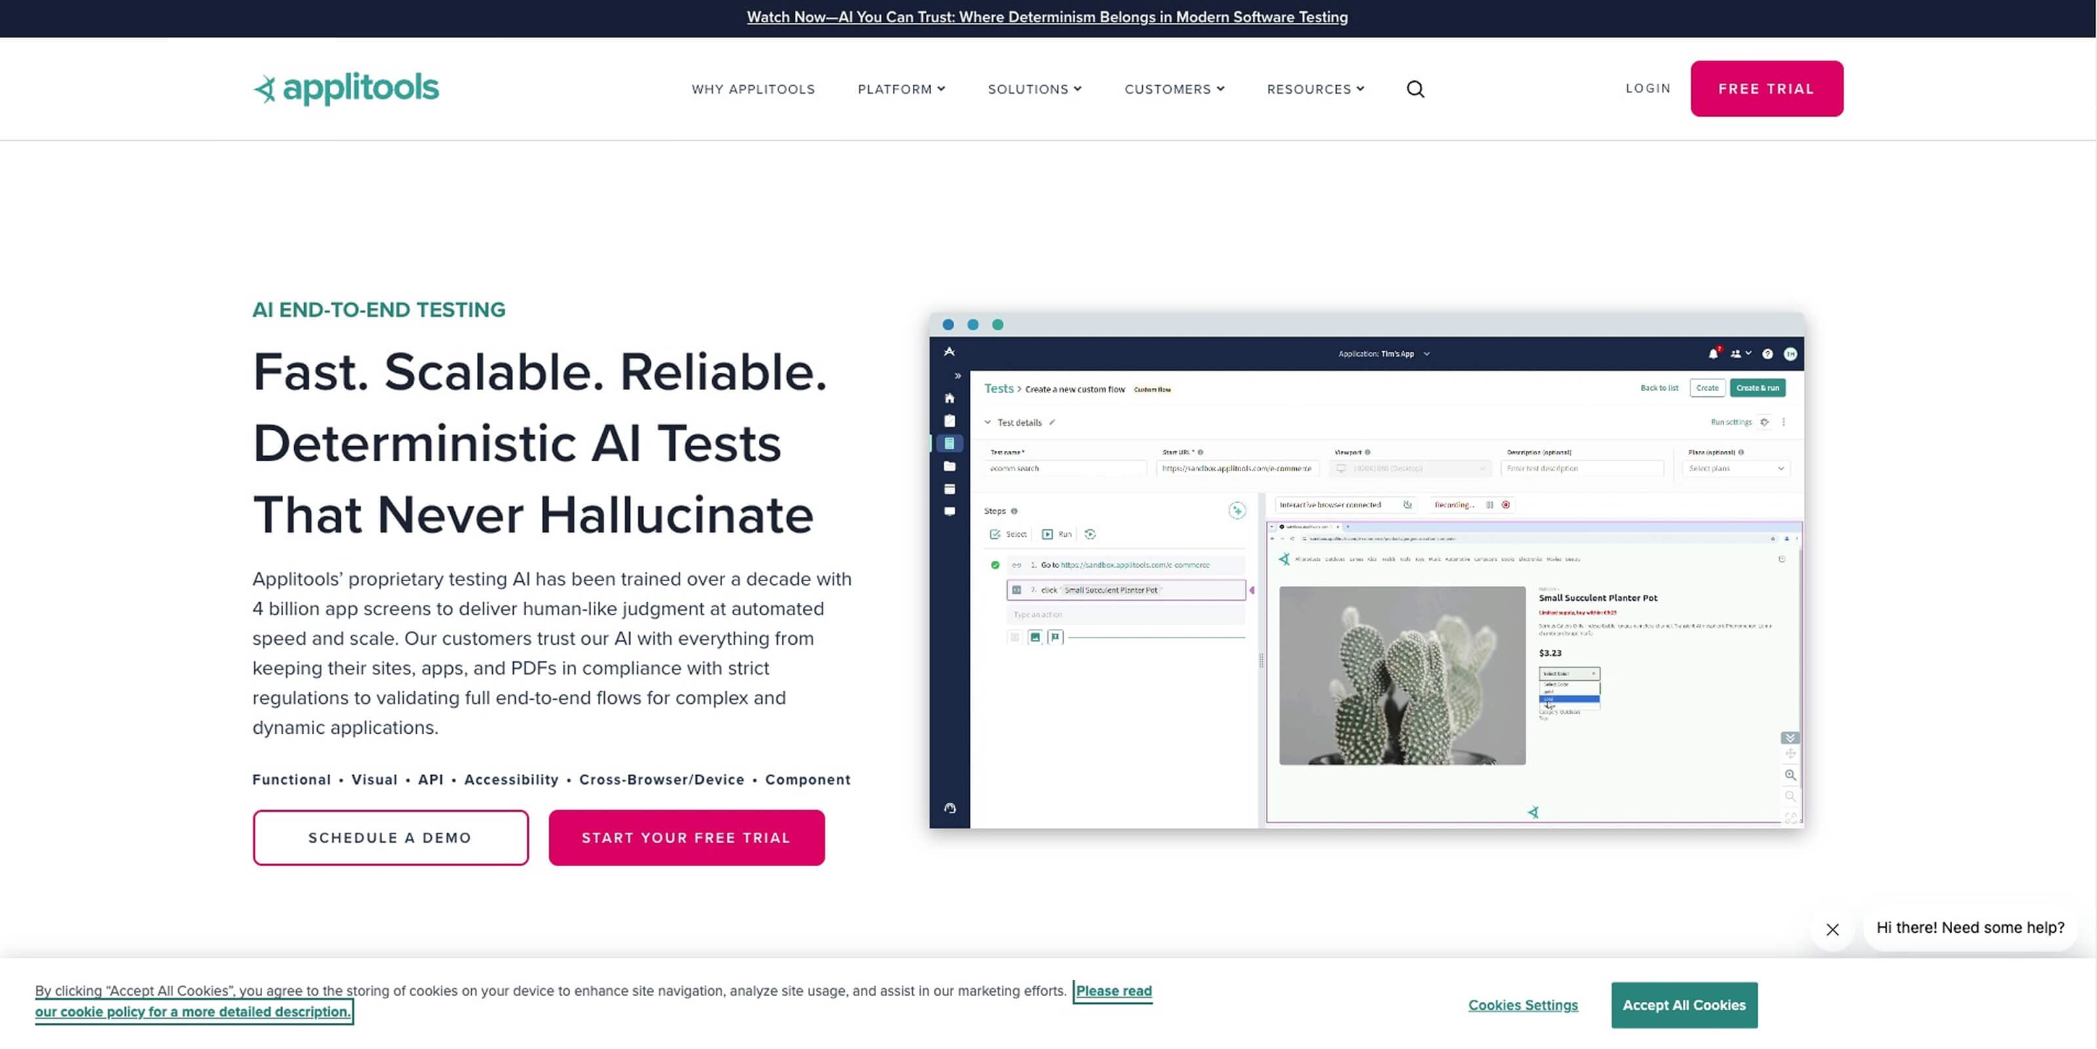The image size is (2097, 1049).
Task: Click Test name field in product screenshot
Action: point(1066,468)
